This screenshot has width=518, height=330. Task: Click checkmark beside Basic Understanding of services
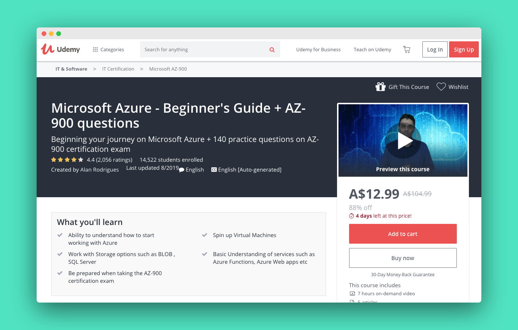(204, 254)
